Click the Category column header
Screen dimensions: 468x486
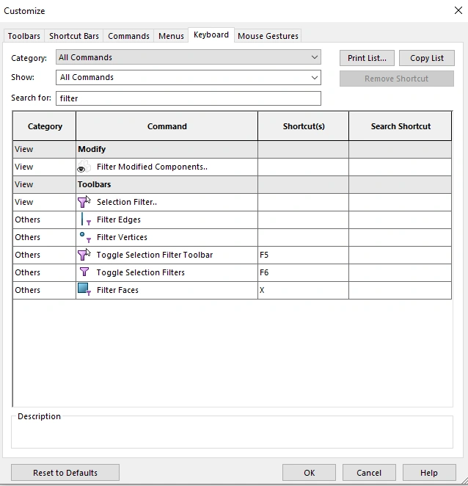coord(45,126)
